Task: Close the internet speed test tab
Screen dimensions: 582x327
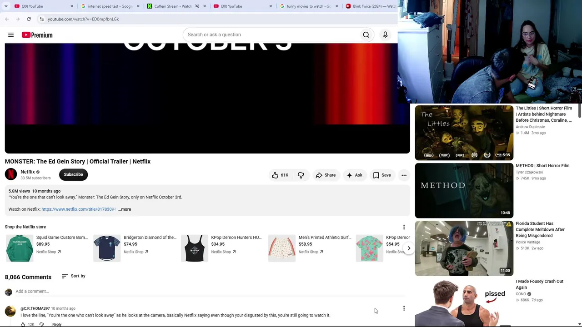Action: [138, 6]
